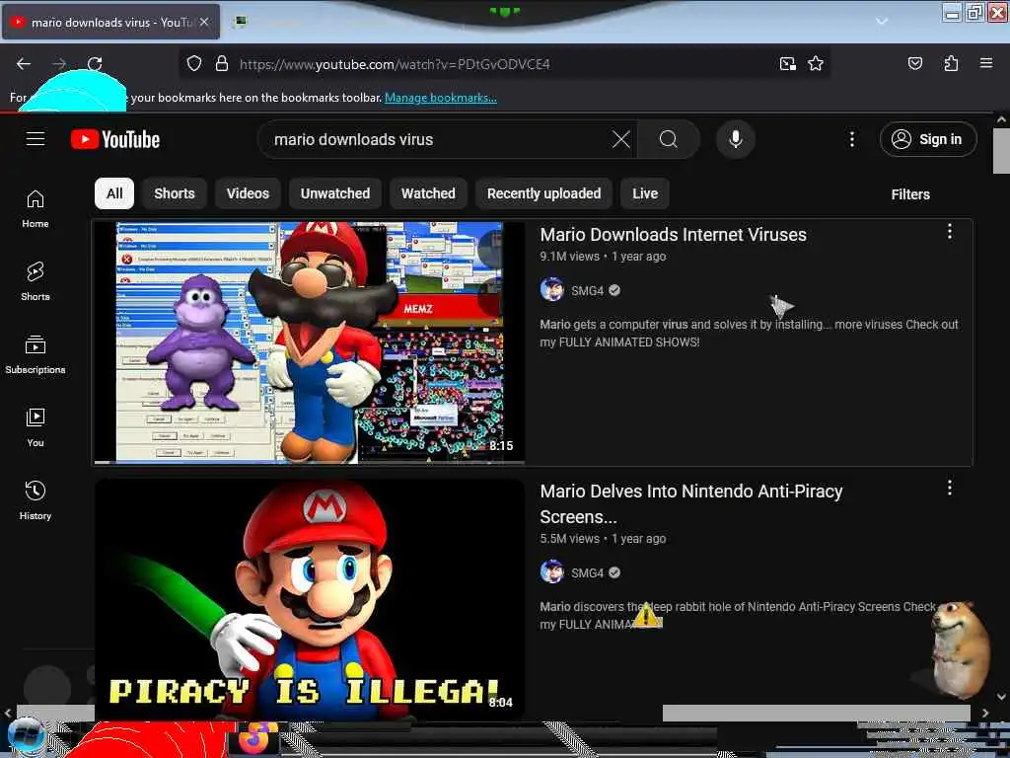Image resolution: width=1010 pixels, height=758 pixels.
Task: Bookmark this page with the star icon
Action: pos(816,63)
